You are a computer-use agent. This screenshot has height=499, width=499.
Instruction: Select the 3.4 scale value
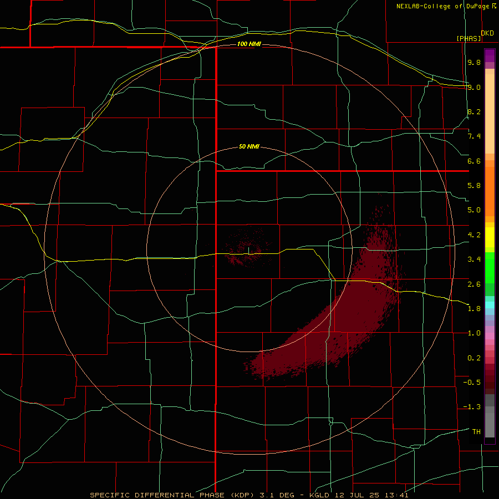[x=474, y=259]
